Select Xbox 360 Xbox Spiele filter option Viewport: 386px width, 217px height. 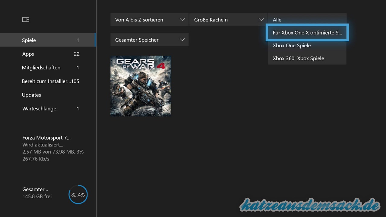point(307,58)
